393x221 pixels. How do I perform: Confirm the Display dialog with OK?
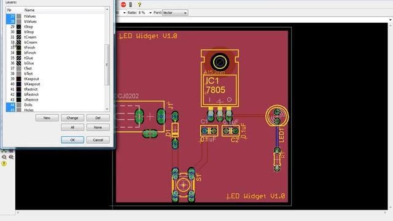tap(72, 140)
